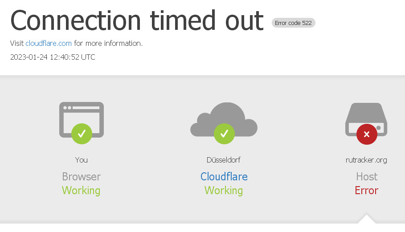
Task: Open the blue Cloudflare status link
Action: coord(224,176)
